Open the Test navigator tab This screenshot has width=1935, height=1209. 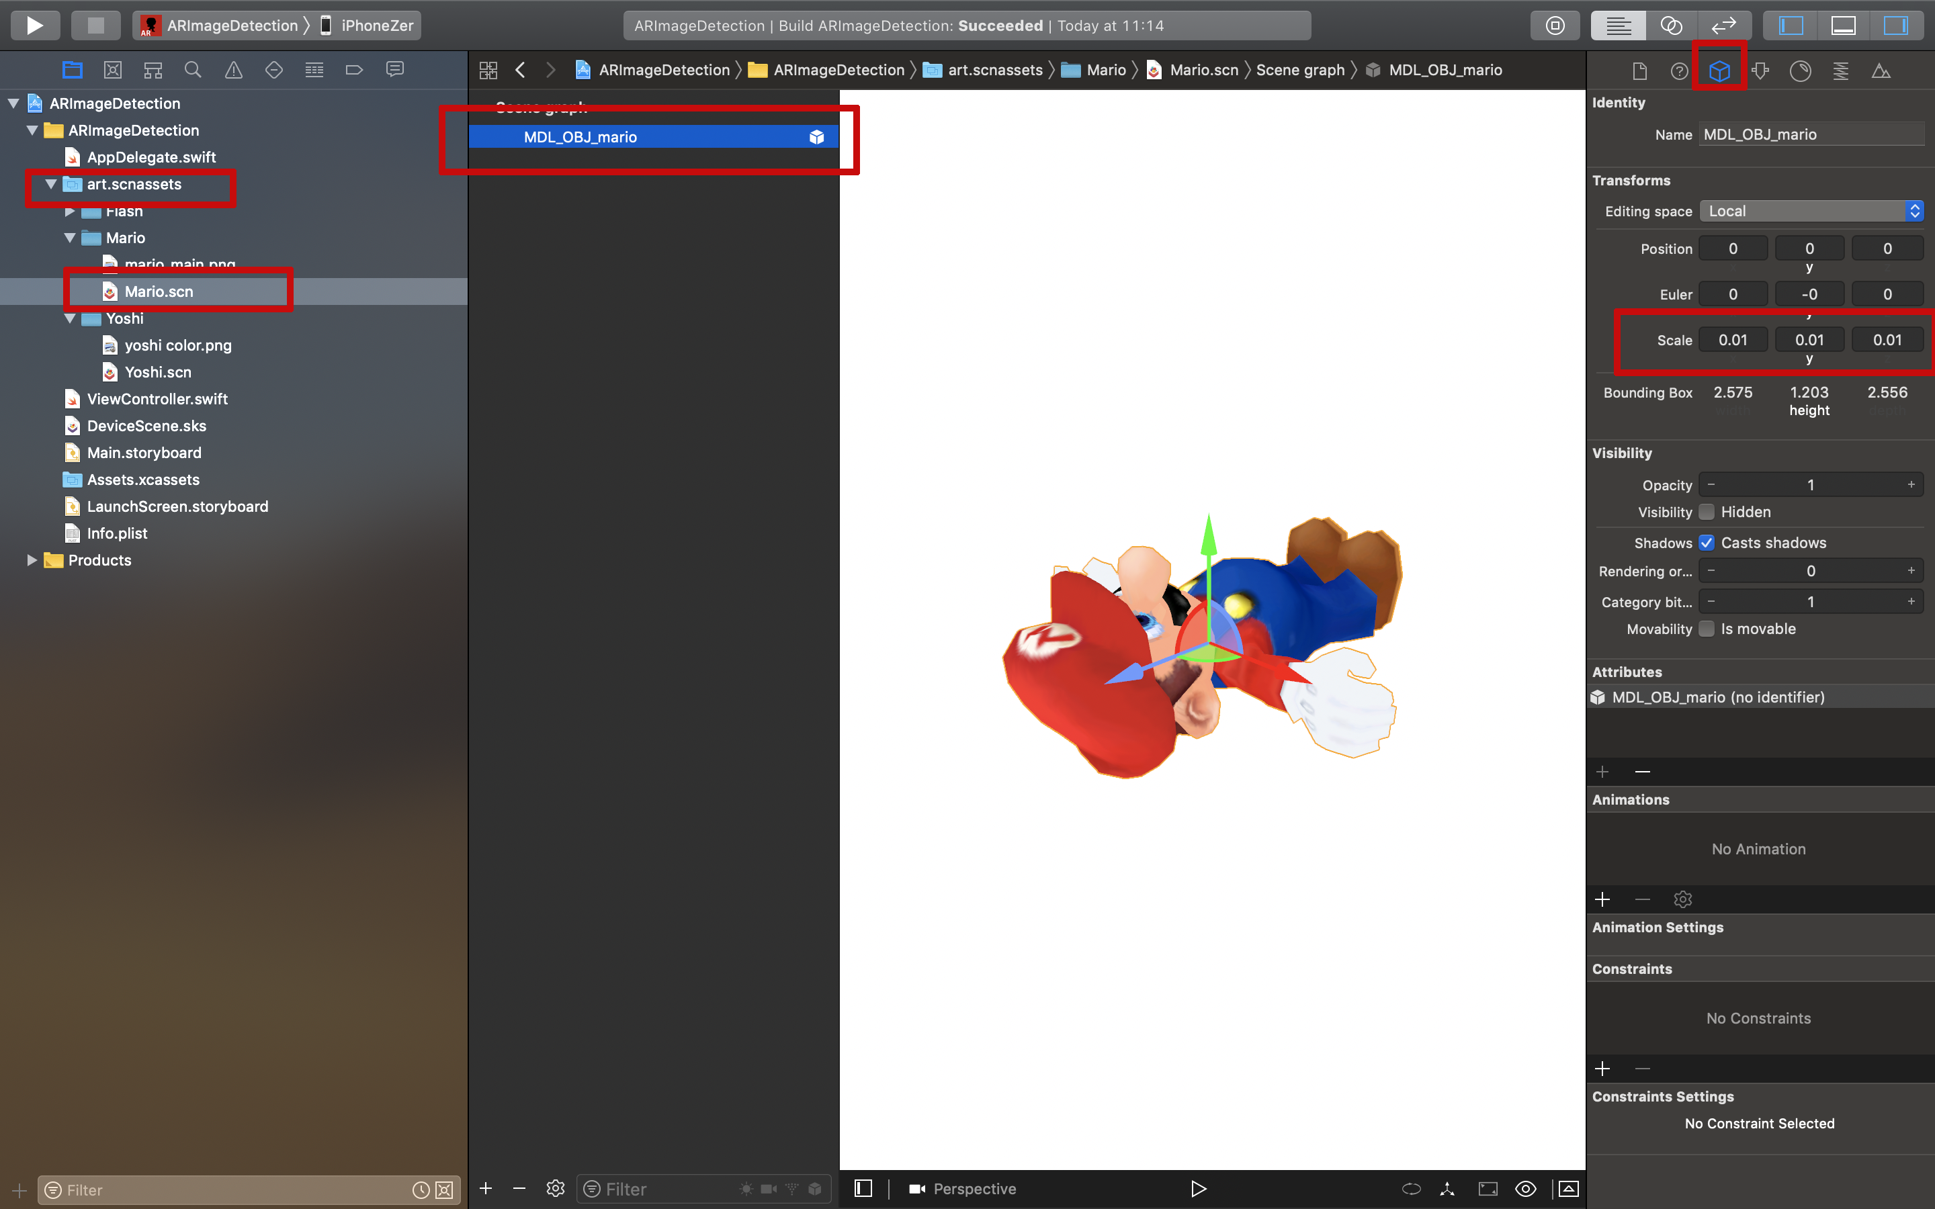pyautogui.click(x=273, y=71)
